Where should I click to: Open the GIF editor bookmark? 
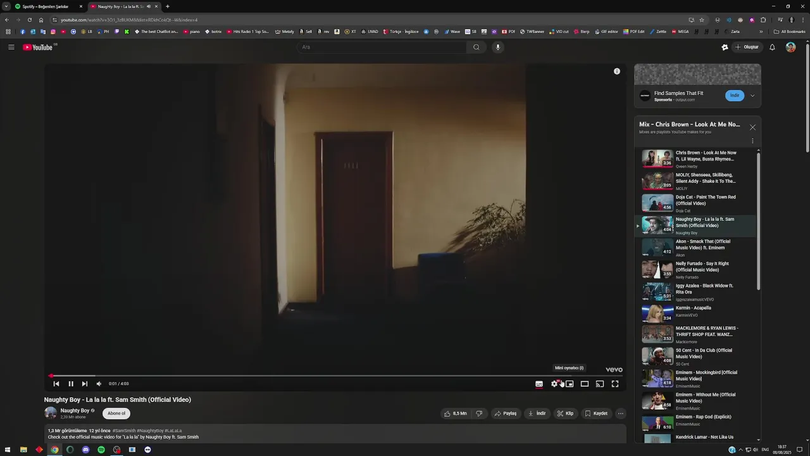point(606,32)
